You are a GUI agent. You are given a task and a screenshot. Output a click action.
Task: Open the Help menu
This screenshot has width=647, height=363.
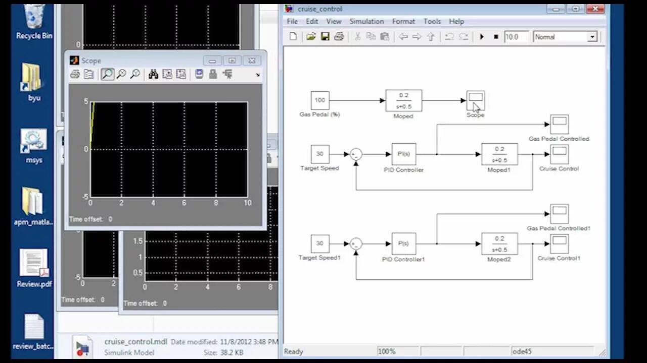click(456, 21)
